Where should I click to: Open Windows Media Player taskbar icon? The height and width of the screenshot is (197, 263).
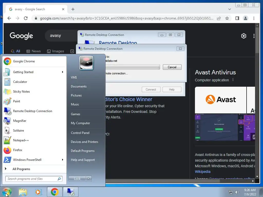(39, 192)
